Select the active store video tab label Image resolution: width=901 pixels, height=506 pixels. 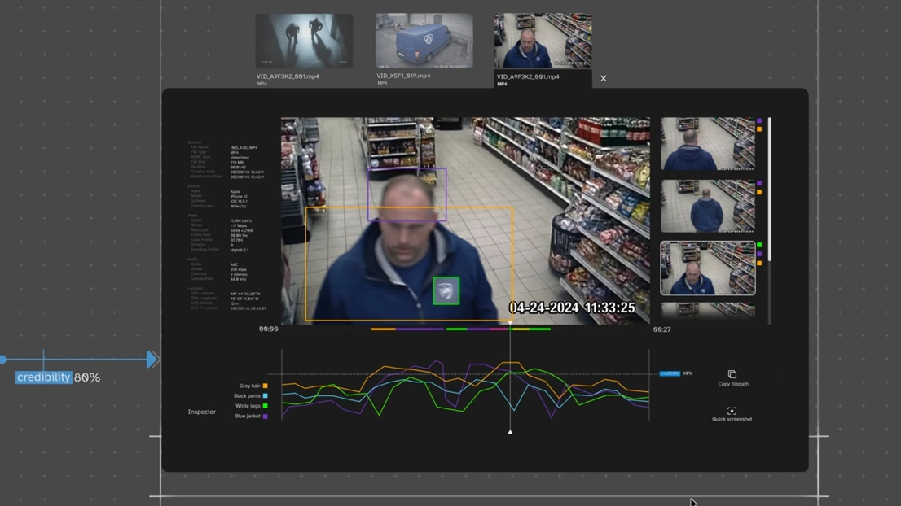pyautogui.click(x=528, y=77)
